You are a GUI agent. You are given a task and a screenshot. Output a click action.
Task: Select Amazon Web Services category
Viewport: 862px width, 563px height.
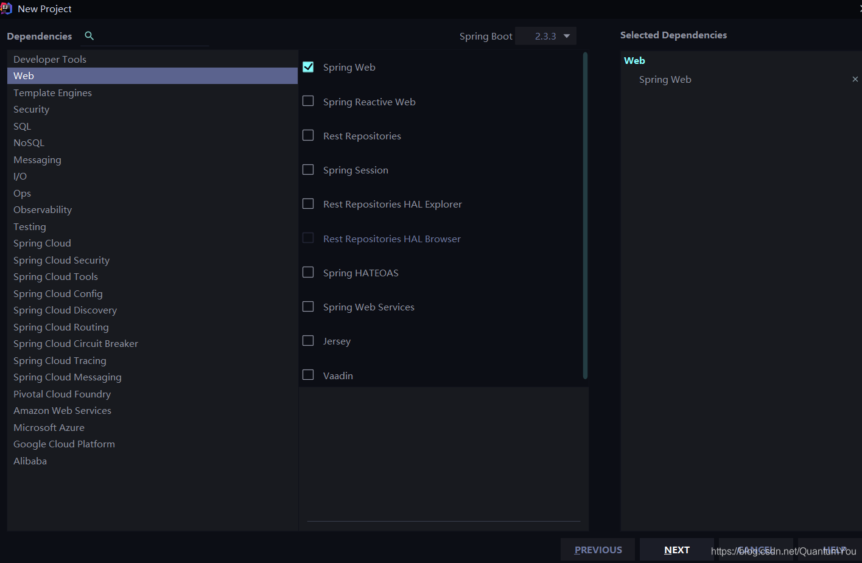(x=152, y=410)
